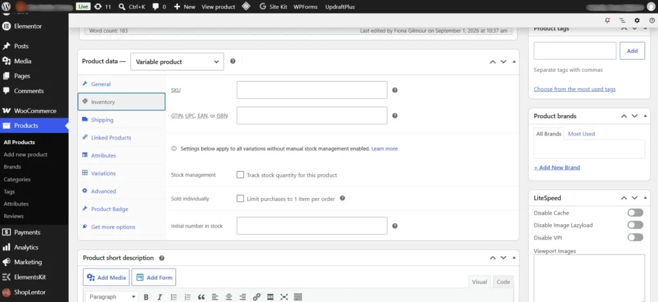Open Choose from the most used tags
Image resolution: width=658 pixels, height=302 pixels.
574,89
